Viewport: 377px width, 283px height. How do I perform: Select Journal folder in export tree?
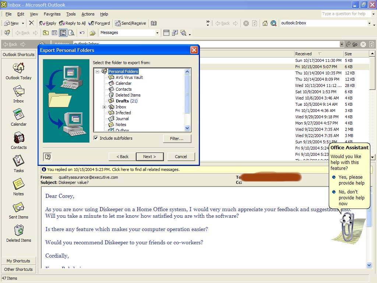point(119,119)
